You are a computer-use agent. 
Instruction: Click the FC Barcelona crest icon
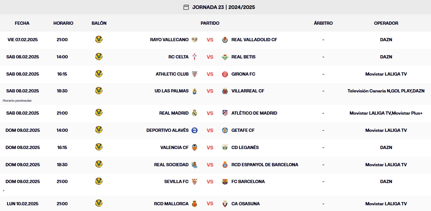coord(225,182)
